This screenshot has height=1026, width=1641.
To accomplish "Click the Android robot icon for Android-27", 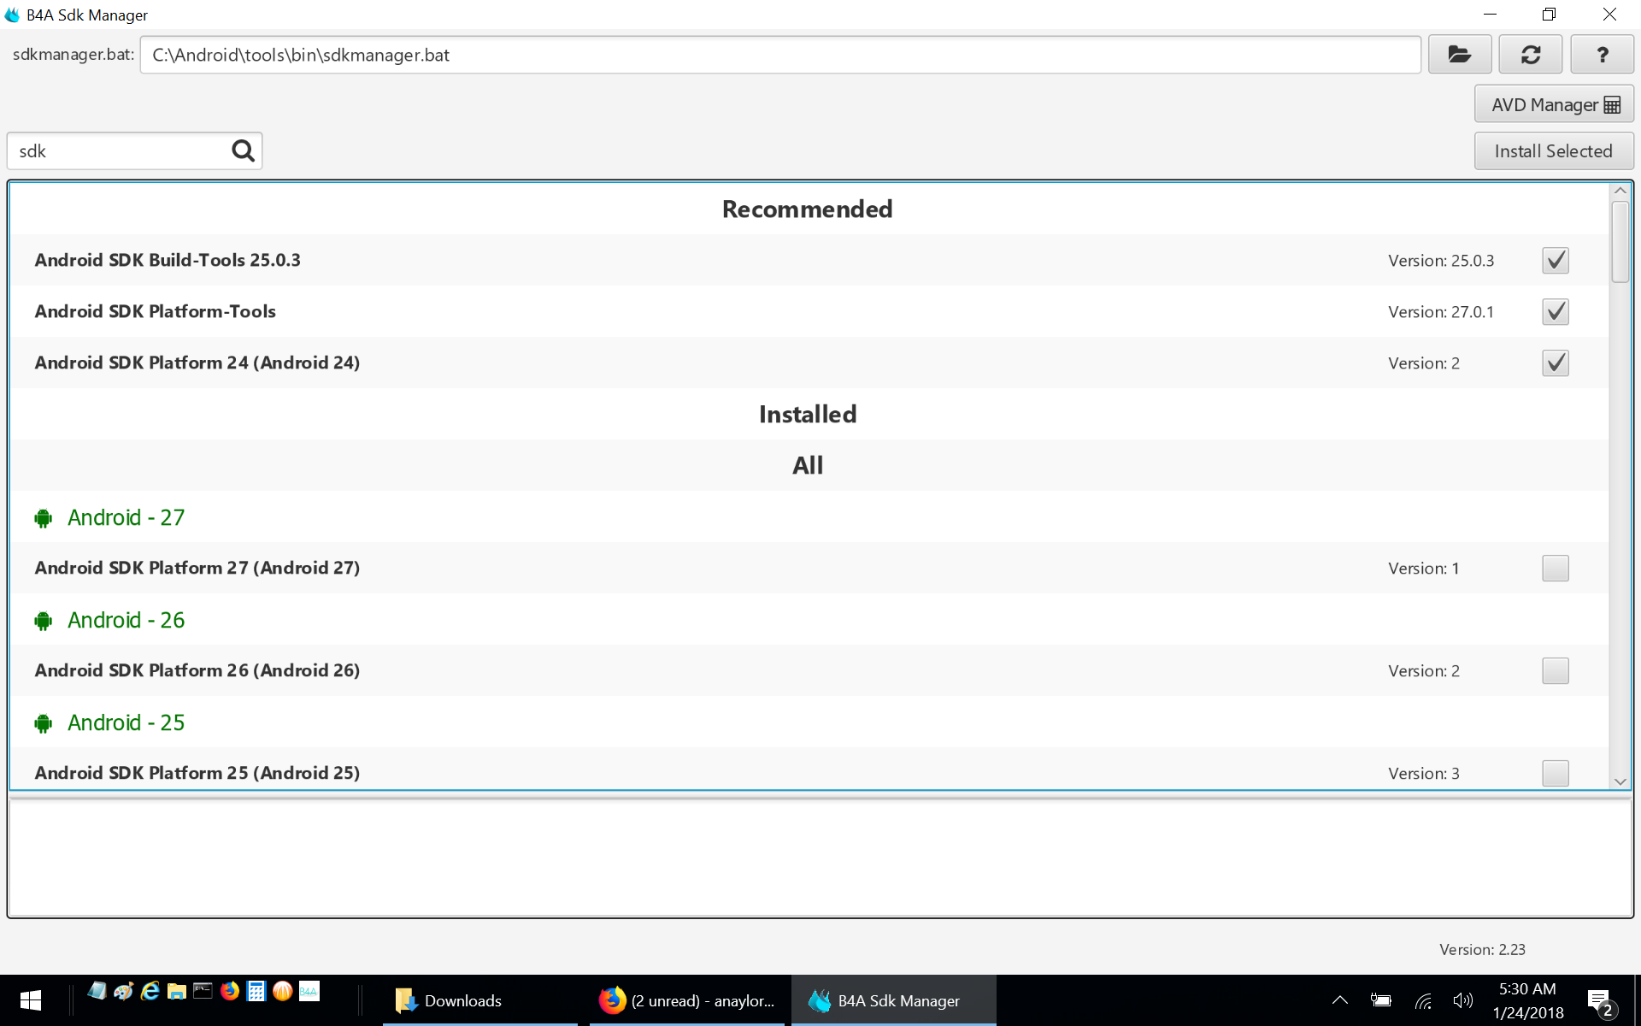I will coord(45,516).
